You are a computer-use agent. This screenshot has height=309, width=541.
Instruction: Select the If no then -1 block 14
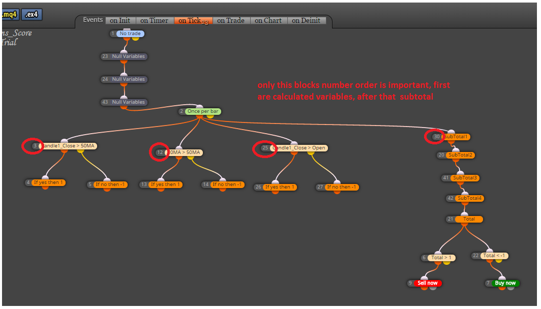pyautogui.click(x=227, y=184)
